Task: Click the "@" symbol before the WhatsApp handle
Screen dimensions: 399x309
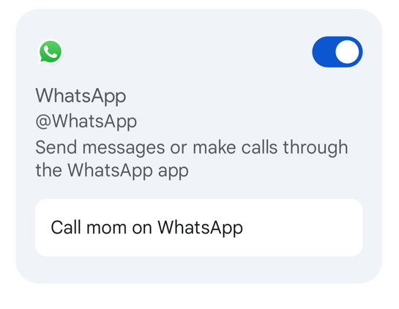Action: [43, 122]
